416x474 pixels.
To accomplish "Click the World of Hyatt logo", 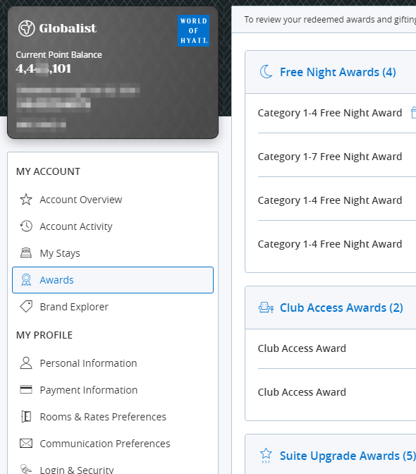I will (193, 30).
